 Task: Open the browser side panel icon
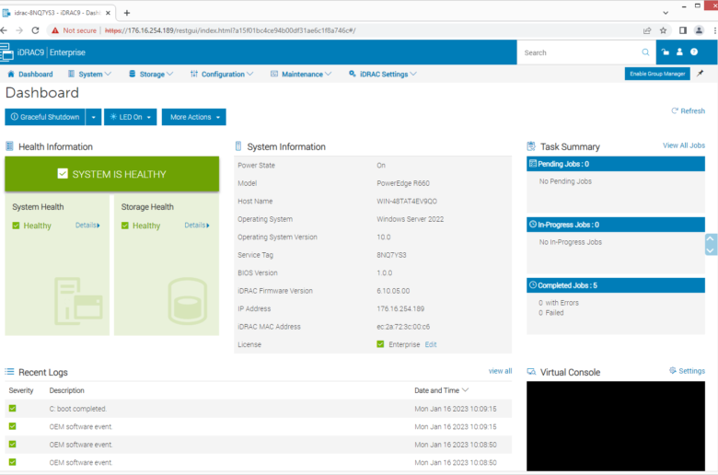point(683,30)
